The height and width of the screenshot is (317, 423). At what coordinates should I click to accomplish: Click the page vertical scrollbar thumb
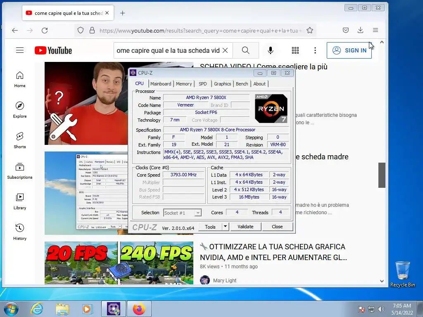381,175
